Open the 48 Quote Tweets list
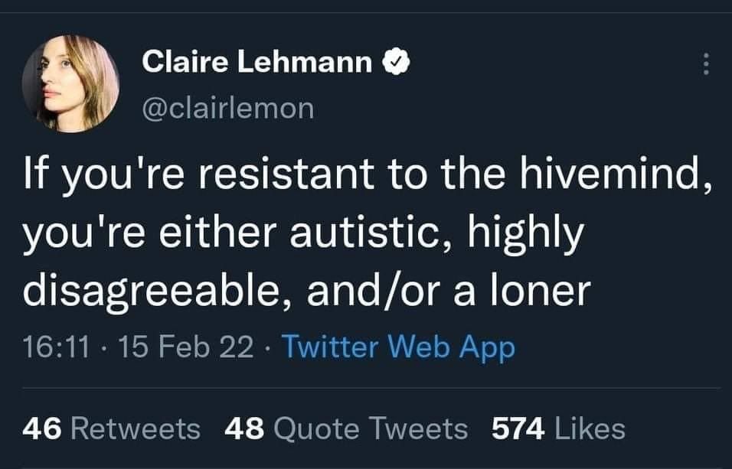The image size is (732, 469). point(346,428)
